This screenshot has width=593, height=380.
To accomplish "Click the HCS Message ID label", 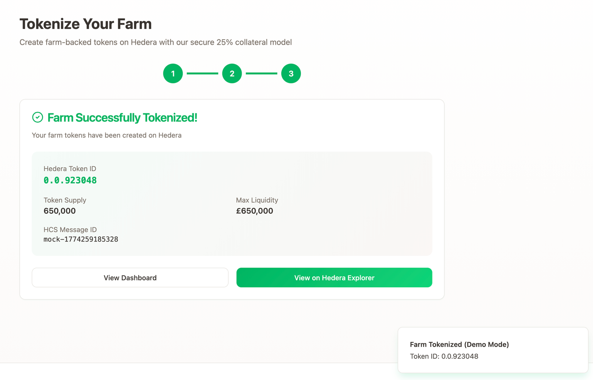I will pos(70,230).
